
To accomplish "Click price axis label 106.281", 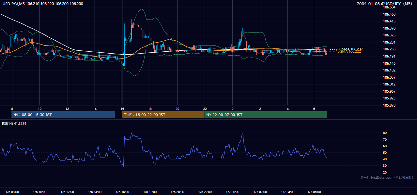I will click(x=389, y=42).
